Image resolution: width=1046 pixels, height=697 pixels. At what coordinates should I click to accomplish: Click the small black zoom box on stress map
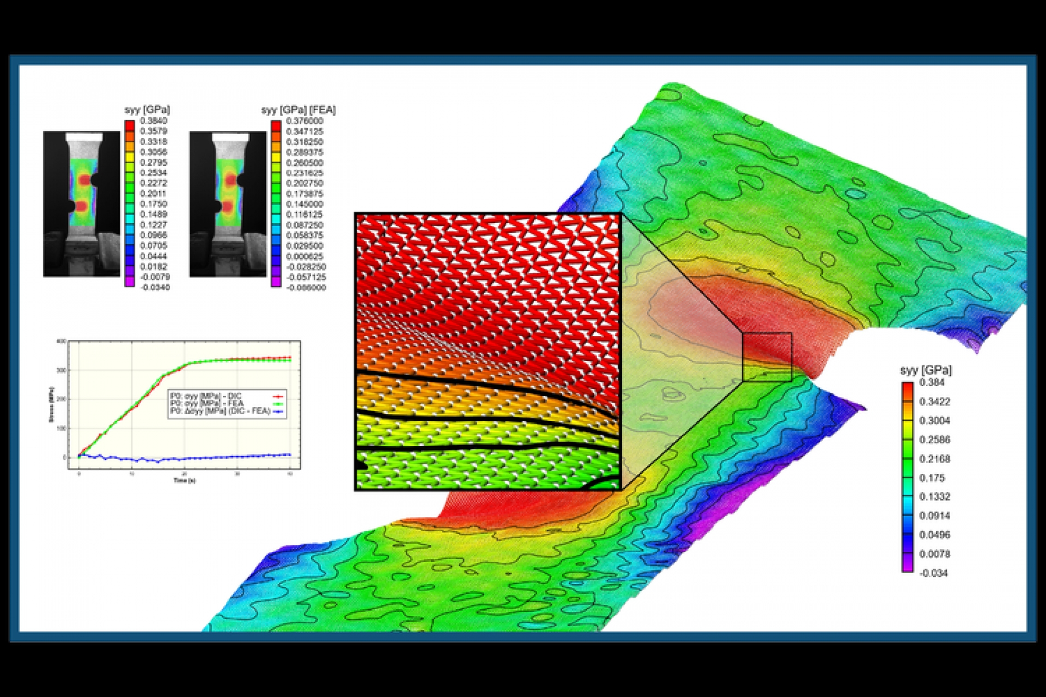click(x=767, y=357)
